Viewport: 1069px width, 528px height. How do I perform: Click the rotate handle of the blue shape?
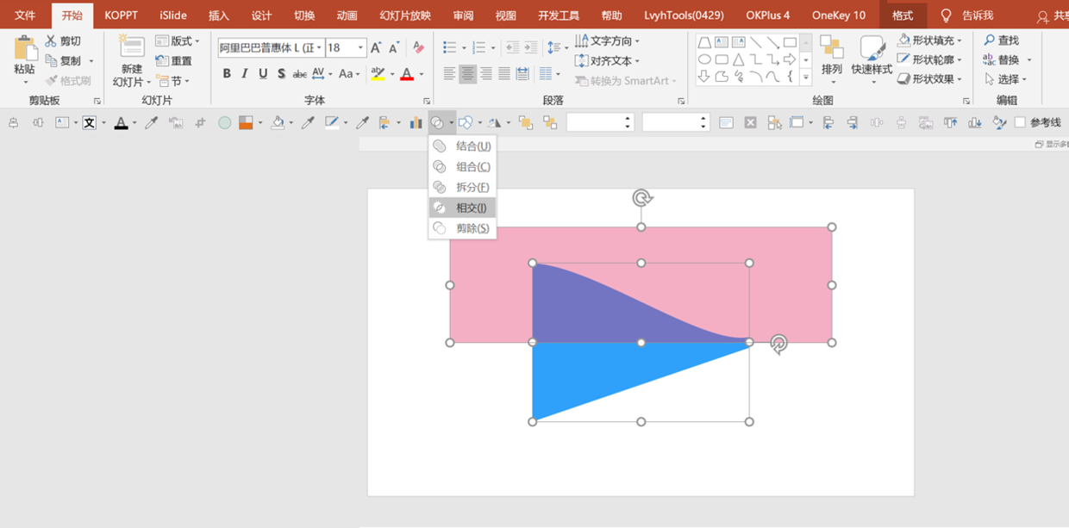pyautogui.click(x=778, y=345)
